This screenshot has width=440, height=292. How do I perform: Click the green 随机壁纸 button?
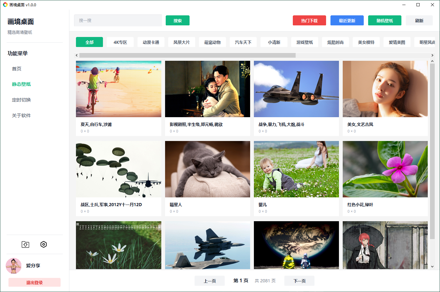tap(385, 21)
